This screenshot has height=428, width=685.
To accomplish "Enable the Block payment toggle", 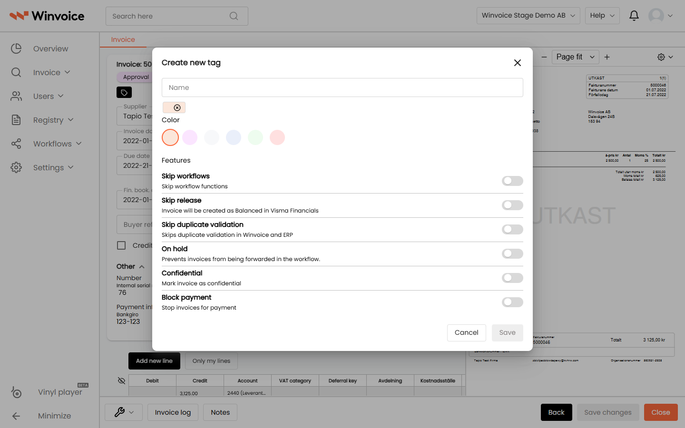I will (x=512, y=302).
